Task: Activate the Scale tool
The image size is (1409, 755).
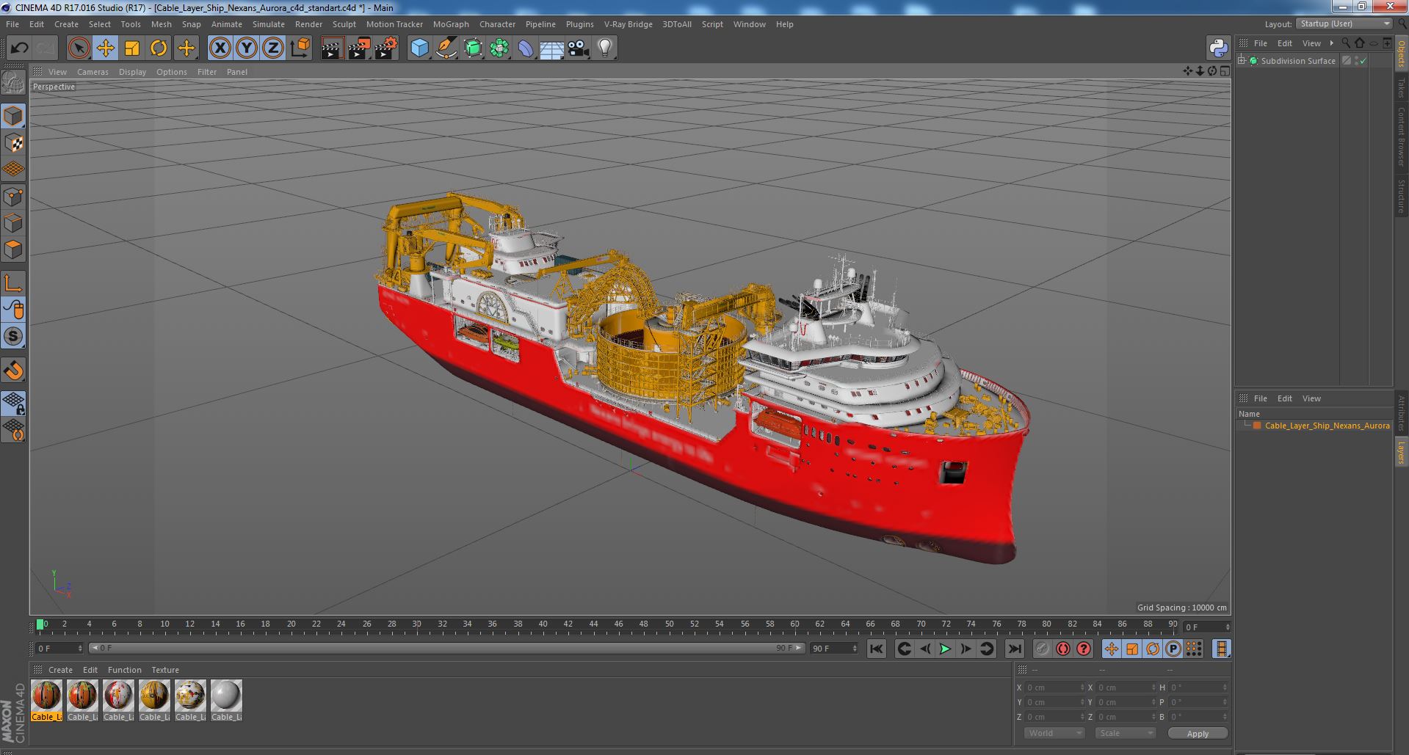Action: [x=132, y=48]
